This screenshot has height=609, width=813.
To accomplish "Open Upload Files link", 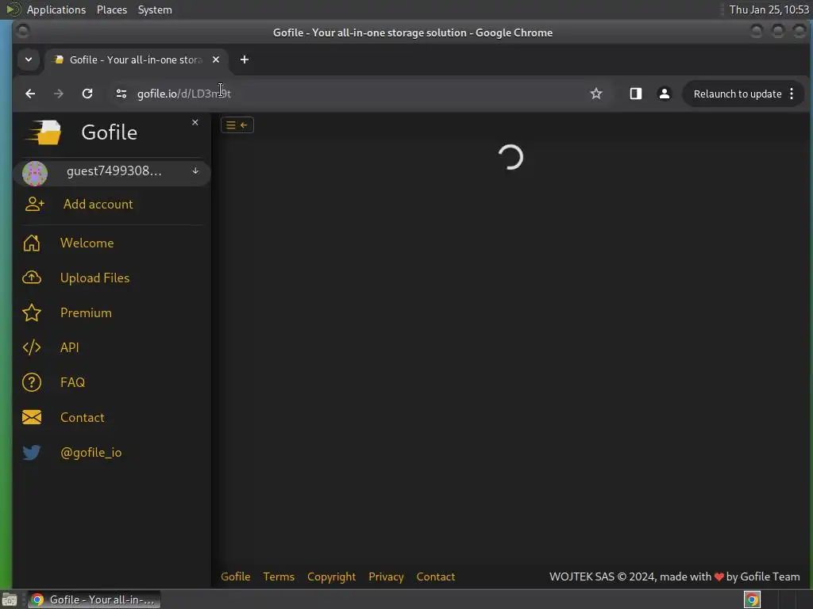I will 95,278.
